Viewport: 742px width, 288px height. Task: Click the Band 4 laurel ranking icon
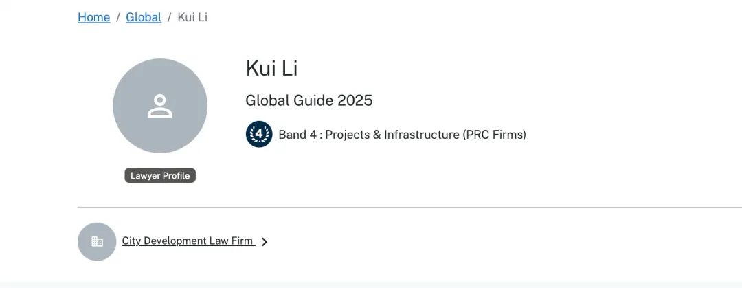(x=259, y=134)
